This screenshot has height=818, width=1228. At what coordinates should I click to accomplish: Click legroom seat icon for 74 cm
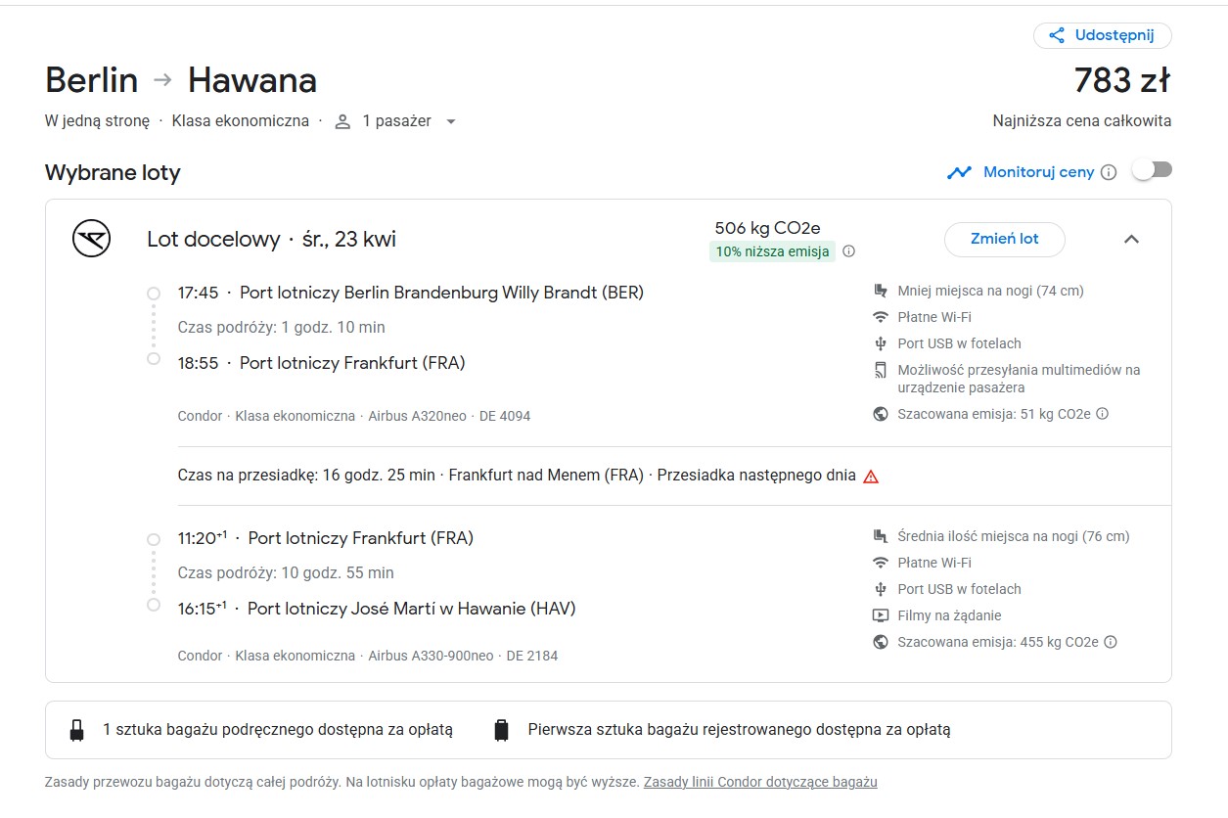(881, 291)
